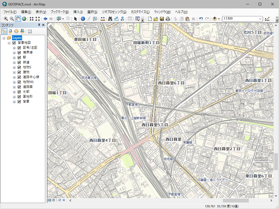Screen dimensions: 279x209
Task: Expand the 面地形 layer
Action: 14,97
